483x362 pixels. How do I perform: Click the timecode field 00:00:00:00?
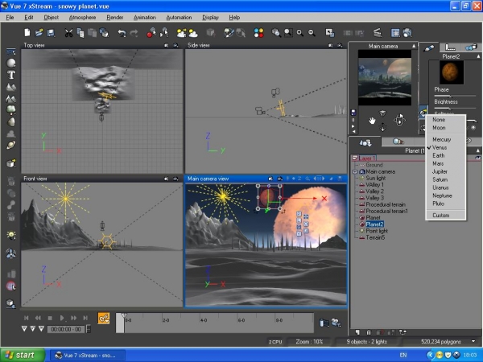tap(66, 329)
